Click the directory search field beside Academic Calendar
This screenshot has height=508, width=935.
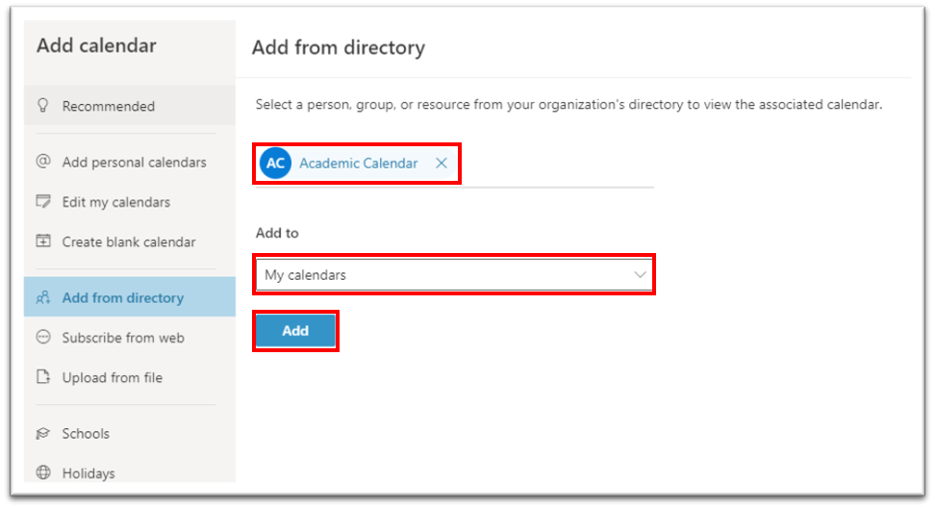coord(558,165)
